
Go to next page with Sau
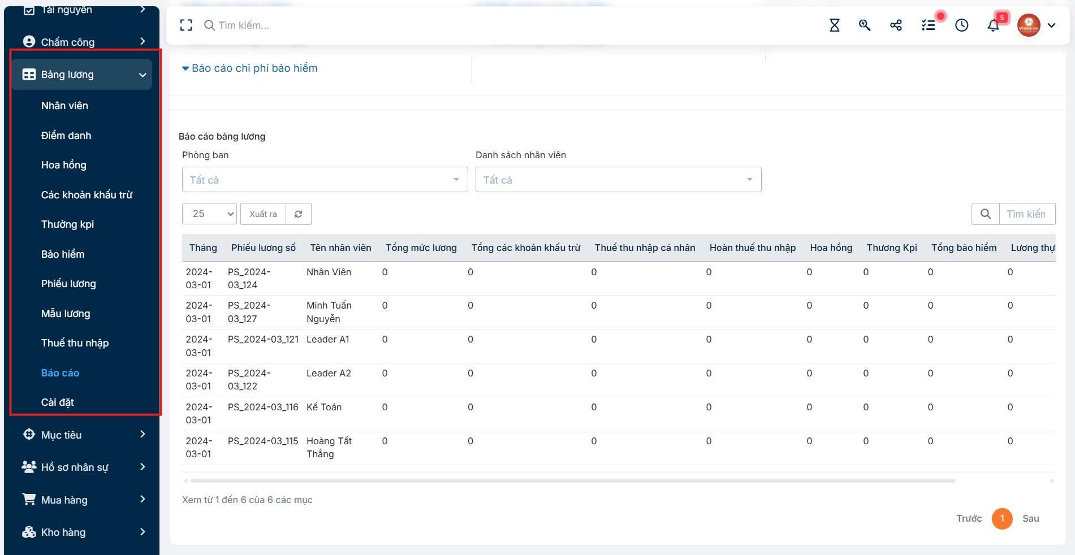[1030, 518]
